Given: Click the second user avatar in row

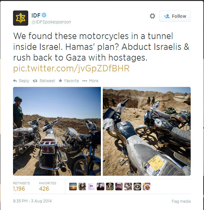Looking at the screenshot, I should coord(82,187).
